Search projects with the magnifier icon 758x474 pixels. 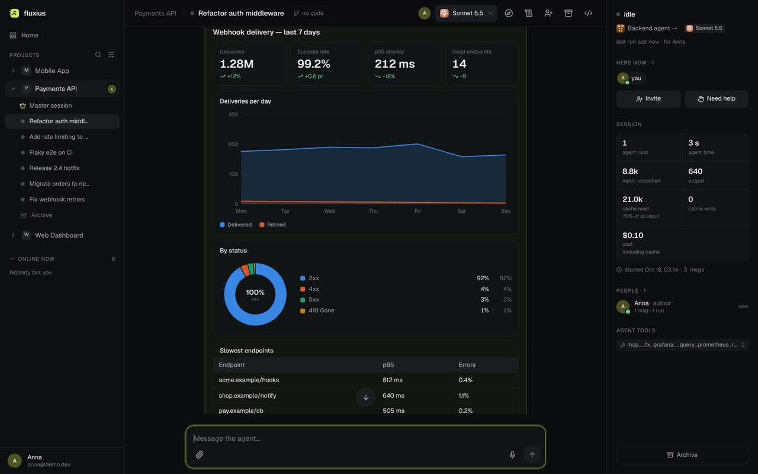(98, 55)
